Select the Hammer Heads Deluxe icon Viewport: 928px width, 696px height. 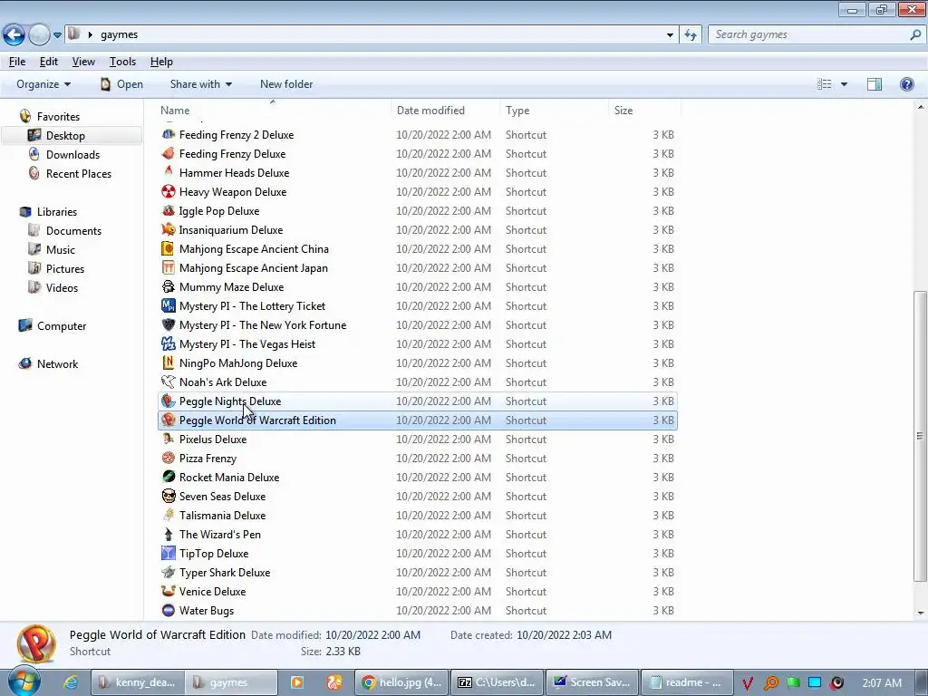pyautogui.click(x=169, y=173)
